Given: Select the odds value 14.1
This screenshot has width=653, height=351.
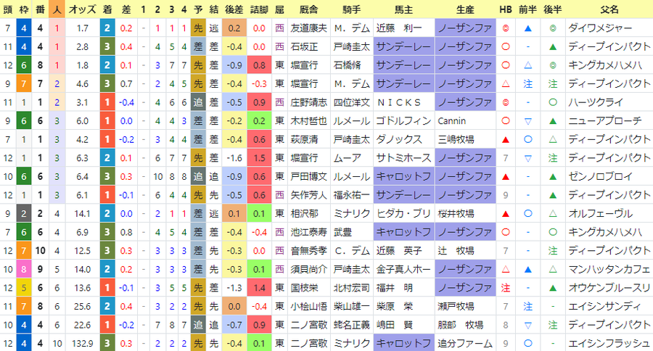Looking at the screenshot, I should coord(82,214).
